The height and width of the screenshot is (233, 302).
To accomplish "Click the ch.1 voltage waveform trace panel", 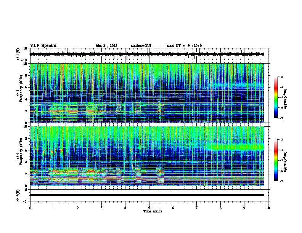I will point(149,54).
